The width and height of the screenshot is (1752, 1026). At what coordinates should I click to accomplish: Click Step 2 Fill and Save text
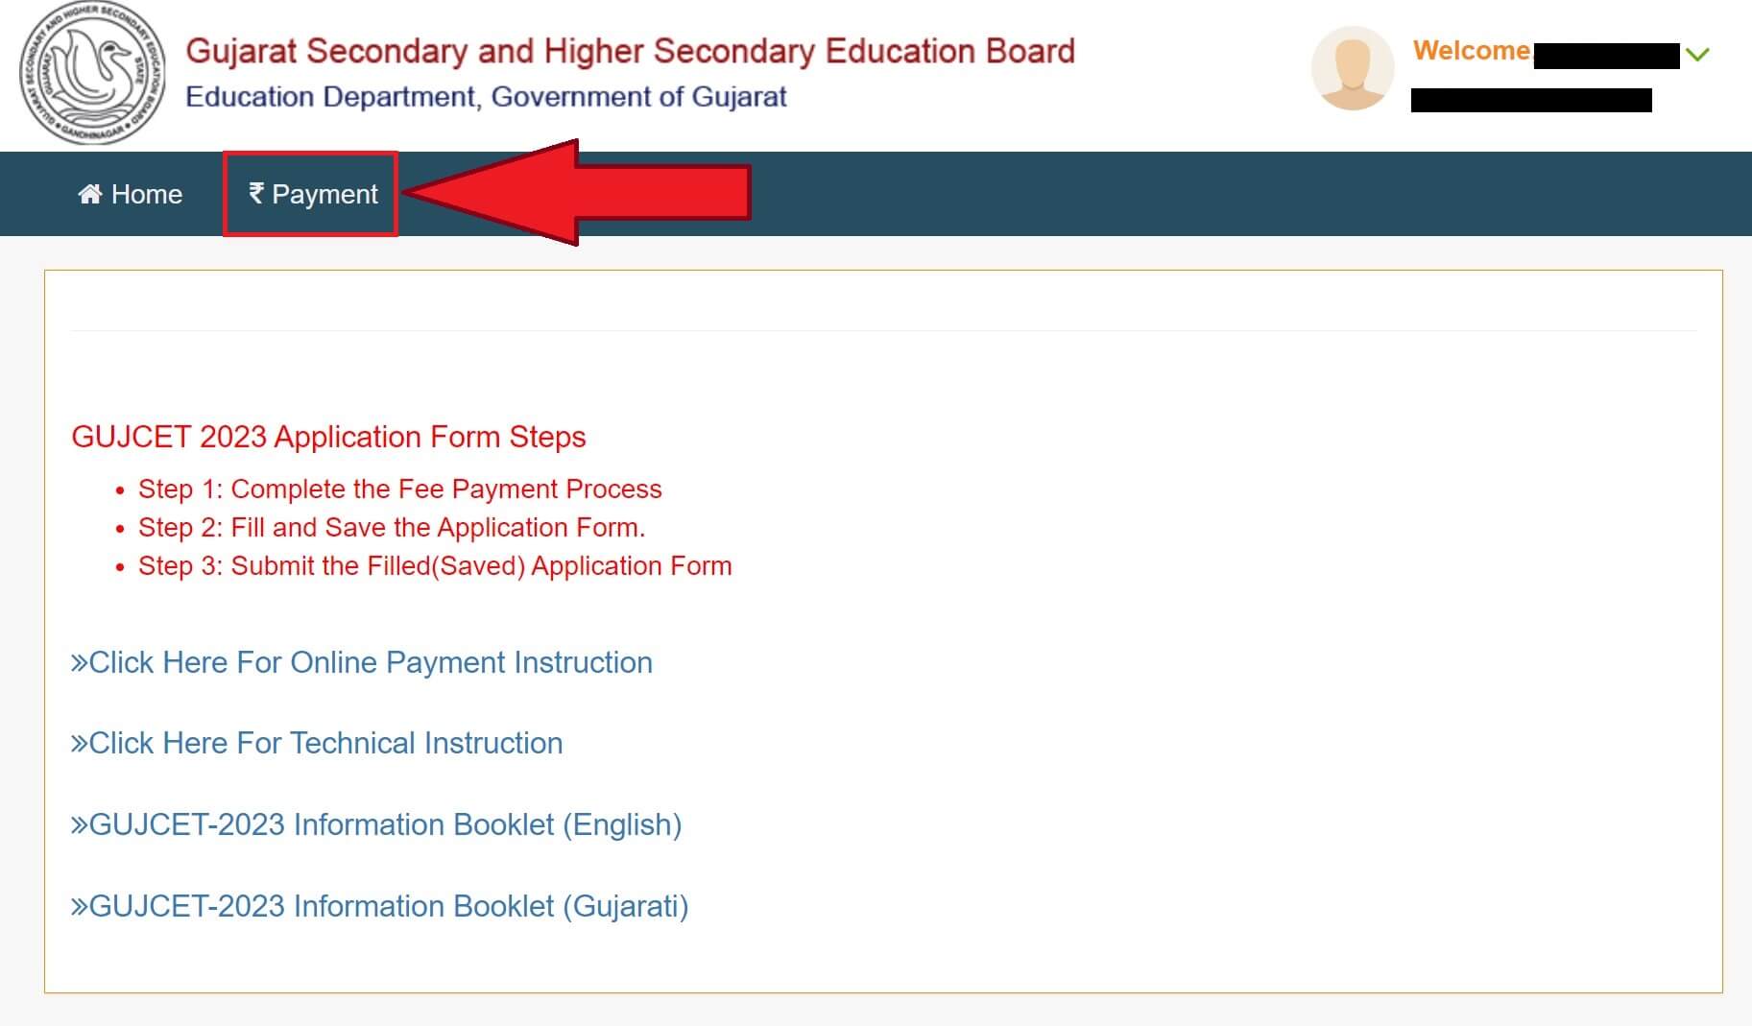(392, 527)
